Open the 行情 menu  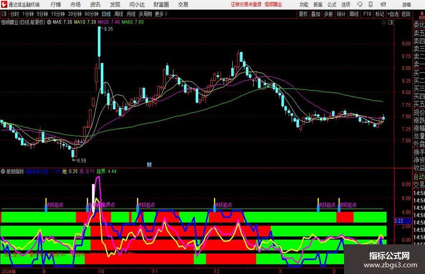click(x=56, y=4)
